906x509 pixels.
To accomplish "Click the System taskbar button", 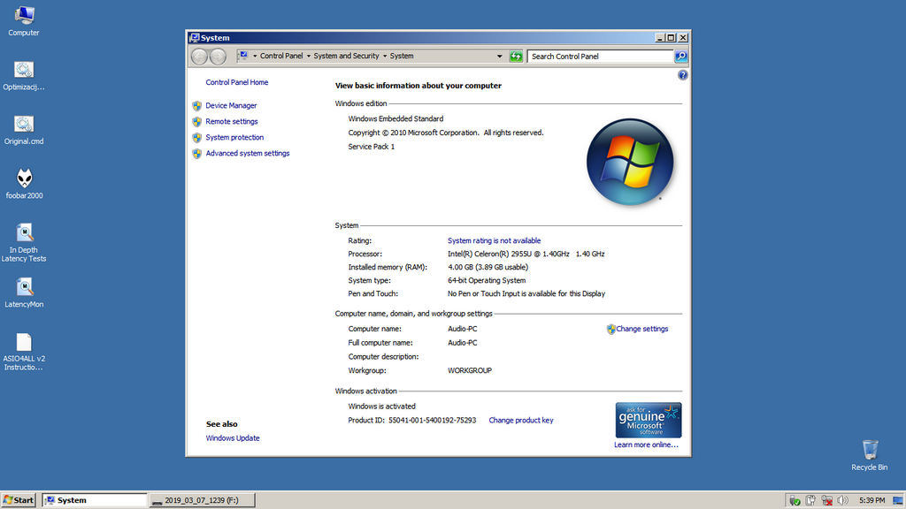I will [x=95, y=500].
